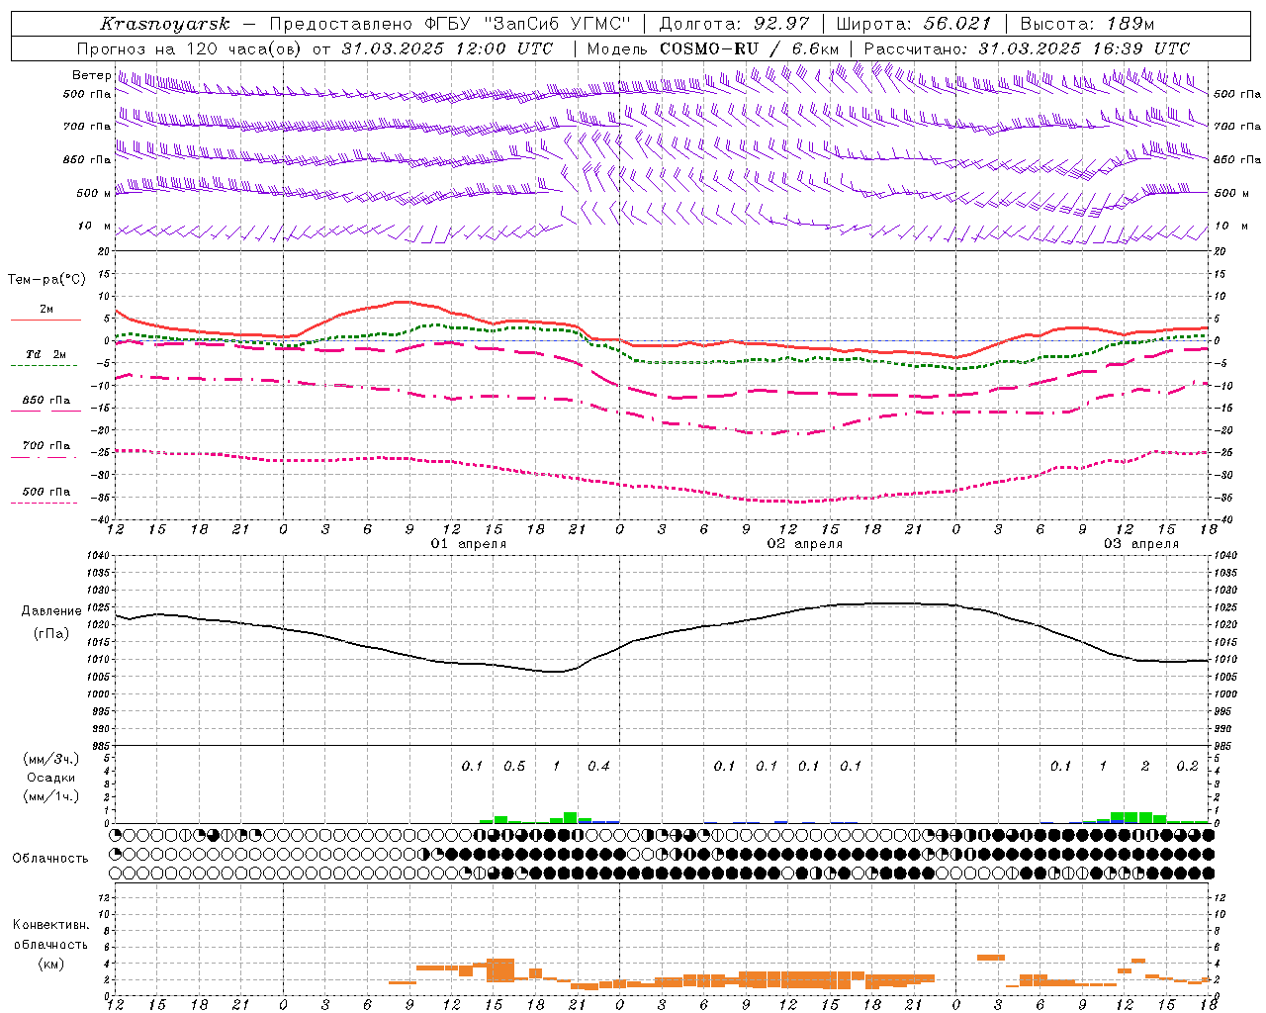Click the (мм/3ч.) units label
The width and height of the screenshot is (1266, 1013).
[x=50, y=759]
